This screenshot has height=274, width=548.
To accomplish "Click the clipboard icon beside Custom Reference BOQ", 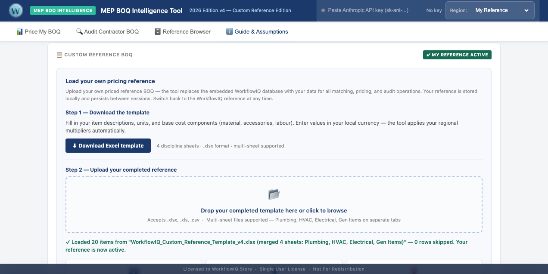I will pyautogui.click(x=59, y=55).
